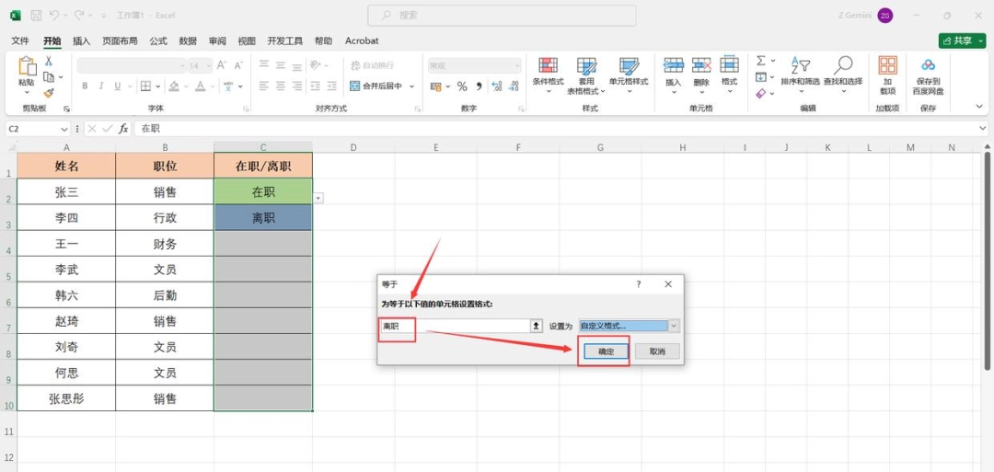Screen dimensions: 994x472
Task: Click the Font Color letter A
Action: (x=200, y=86)
